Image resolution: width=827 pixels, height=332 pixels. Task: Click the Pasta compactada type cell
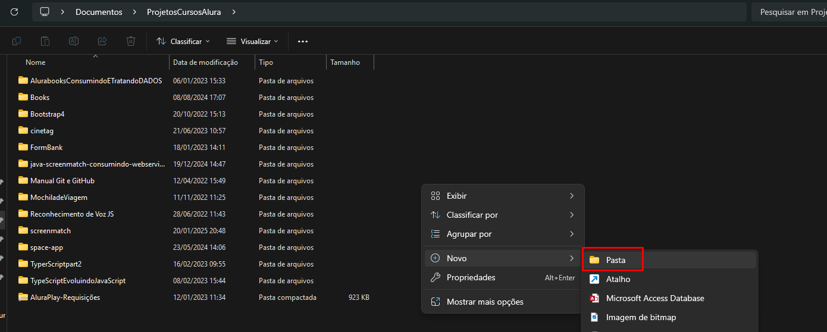click(x=287, y=297)
